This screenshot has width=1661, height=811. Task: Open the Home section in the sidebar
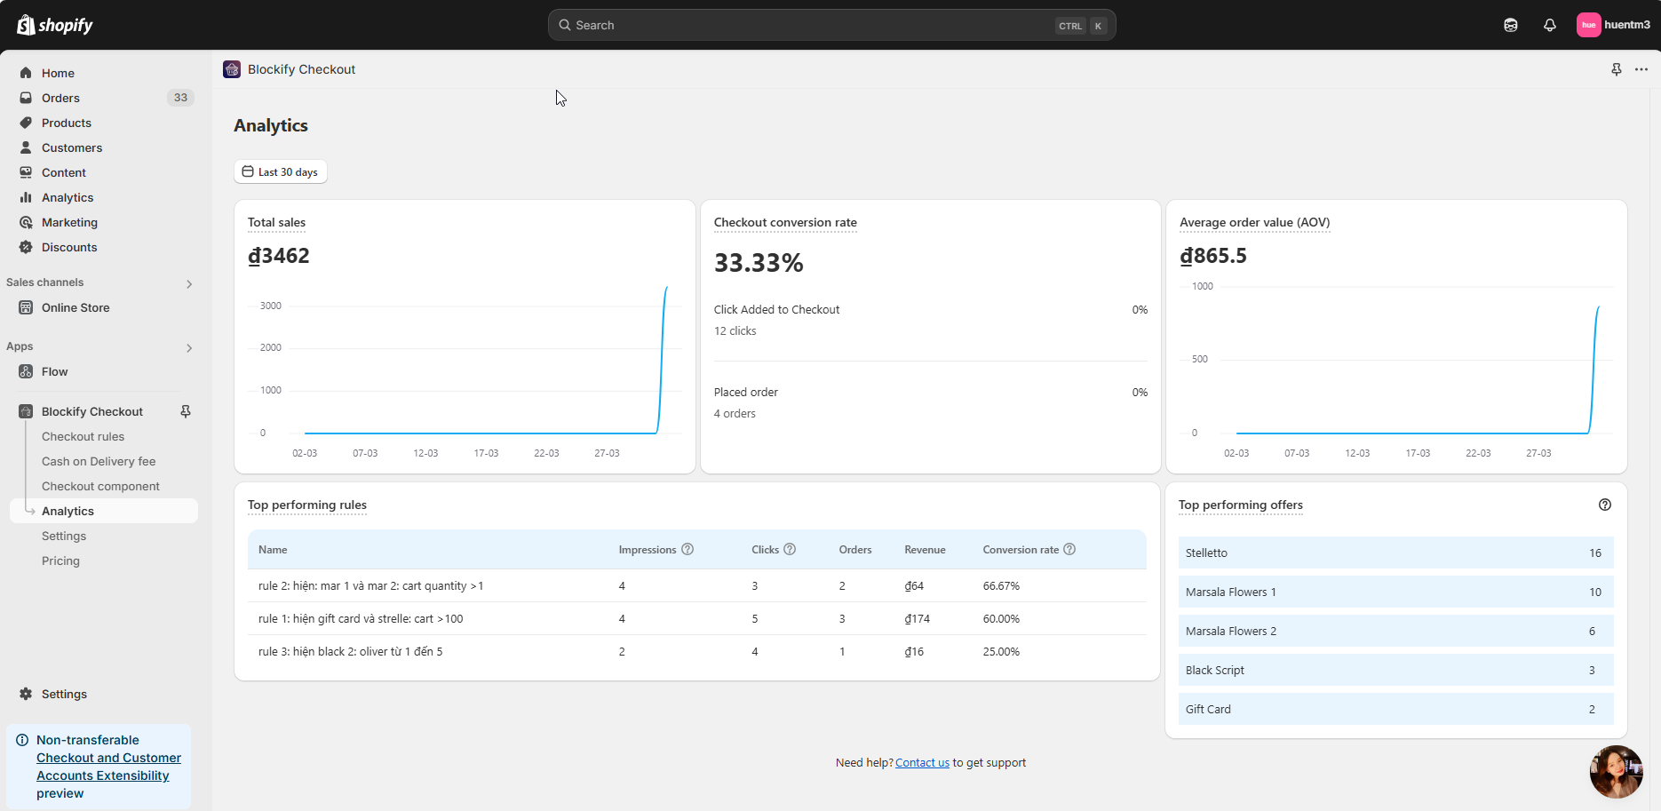coord(58,72)
